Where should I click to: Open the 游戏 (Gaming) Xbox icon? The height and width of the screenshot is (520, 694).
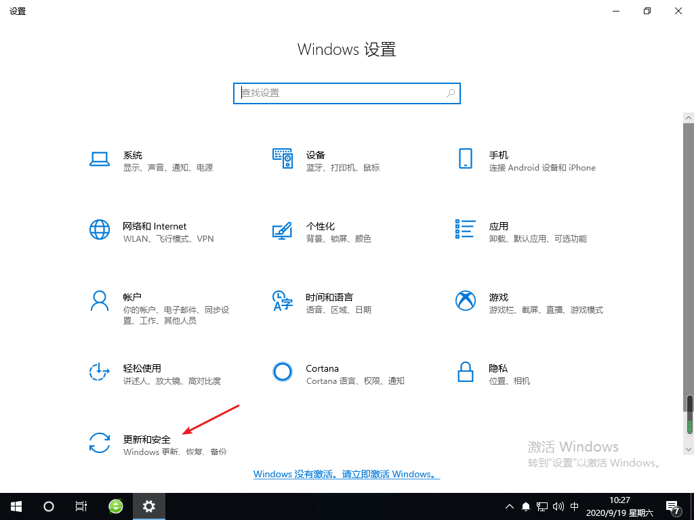pyautogui.click(x=465, y=301)
